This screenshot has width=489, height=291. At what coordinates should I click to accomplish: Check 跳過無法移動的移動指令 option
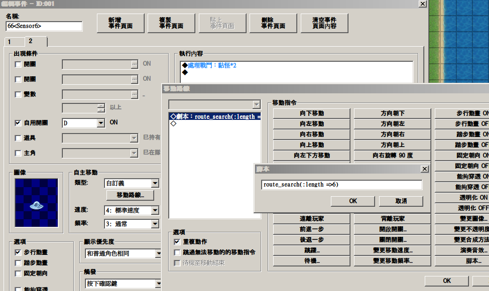click(x=177, y=252)
